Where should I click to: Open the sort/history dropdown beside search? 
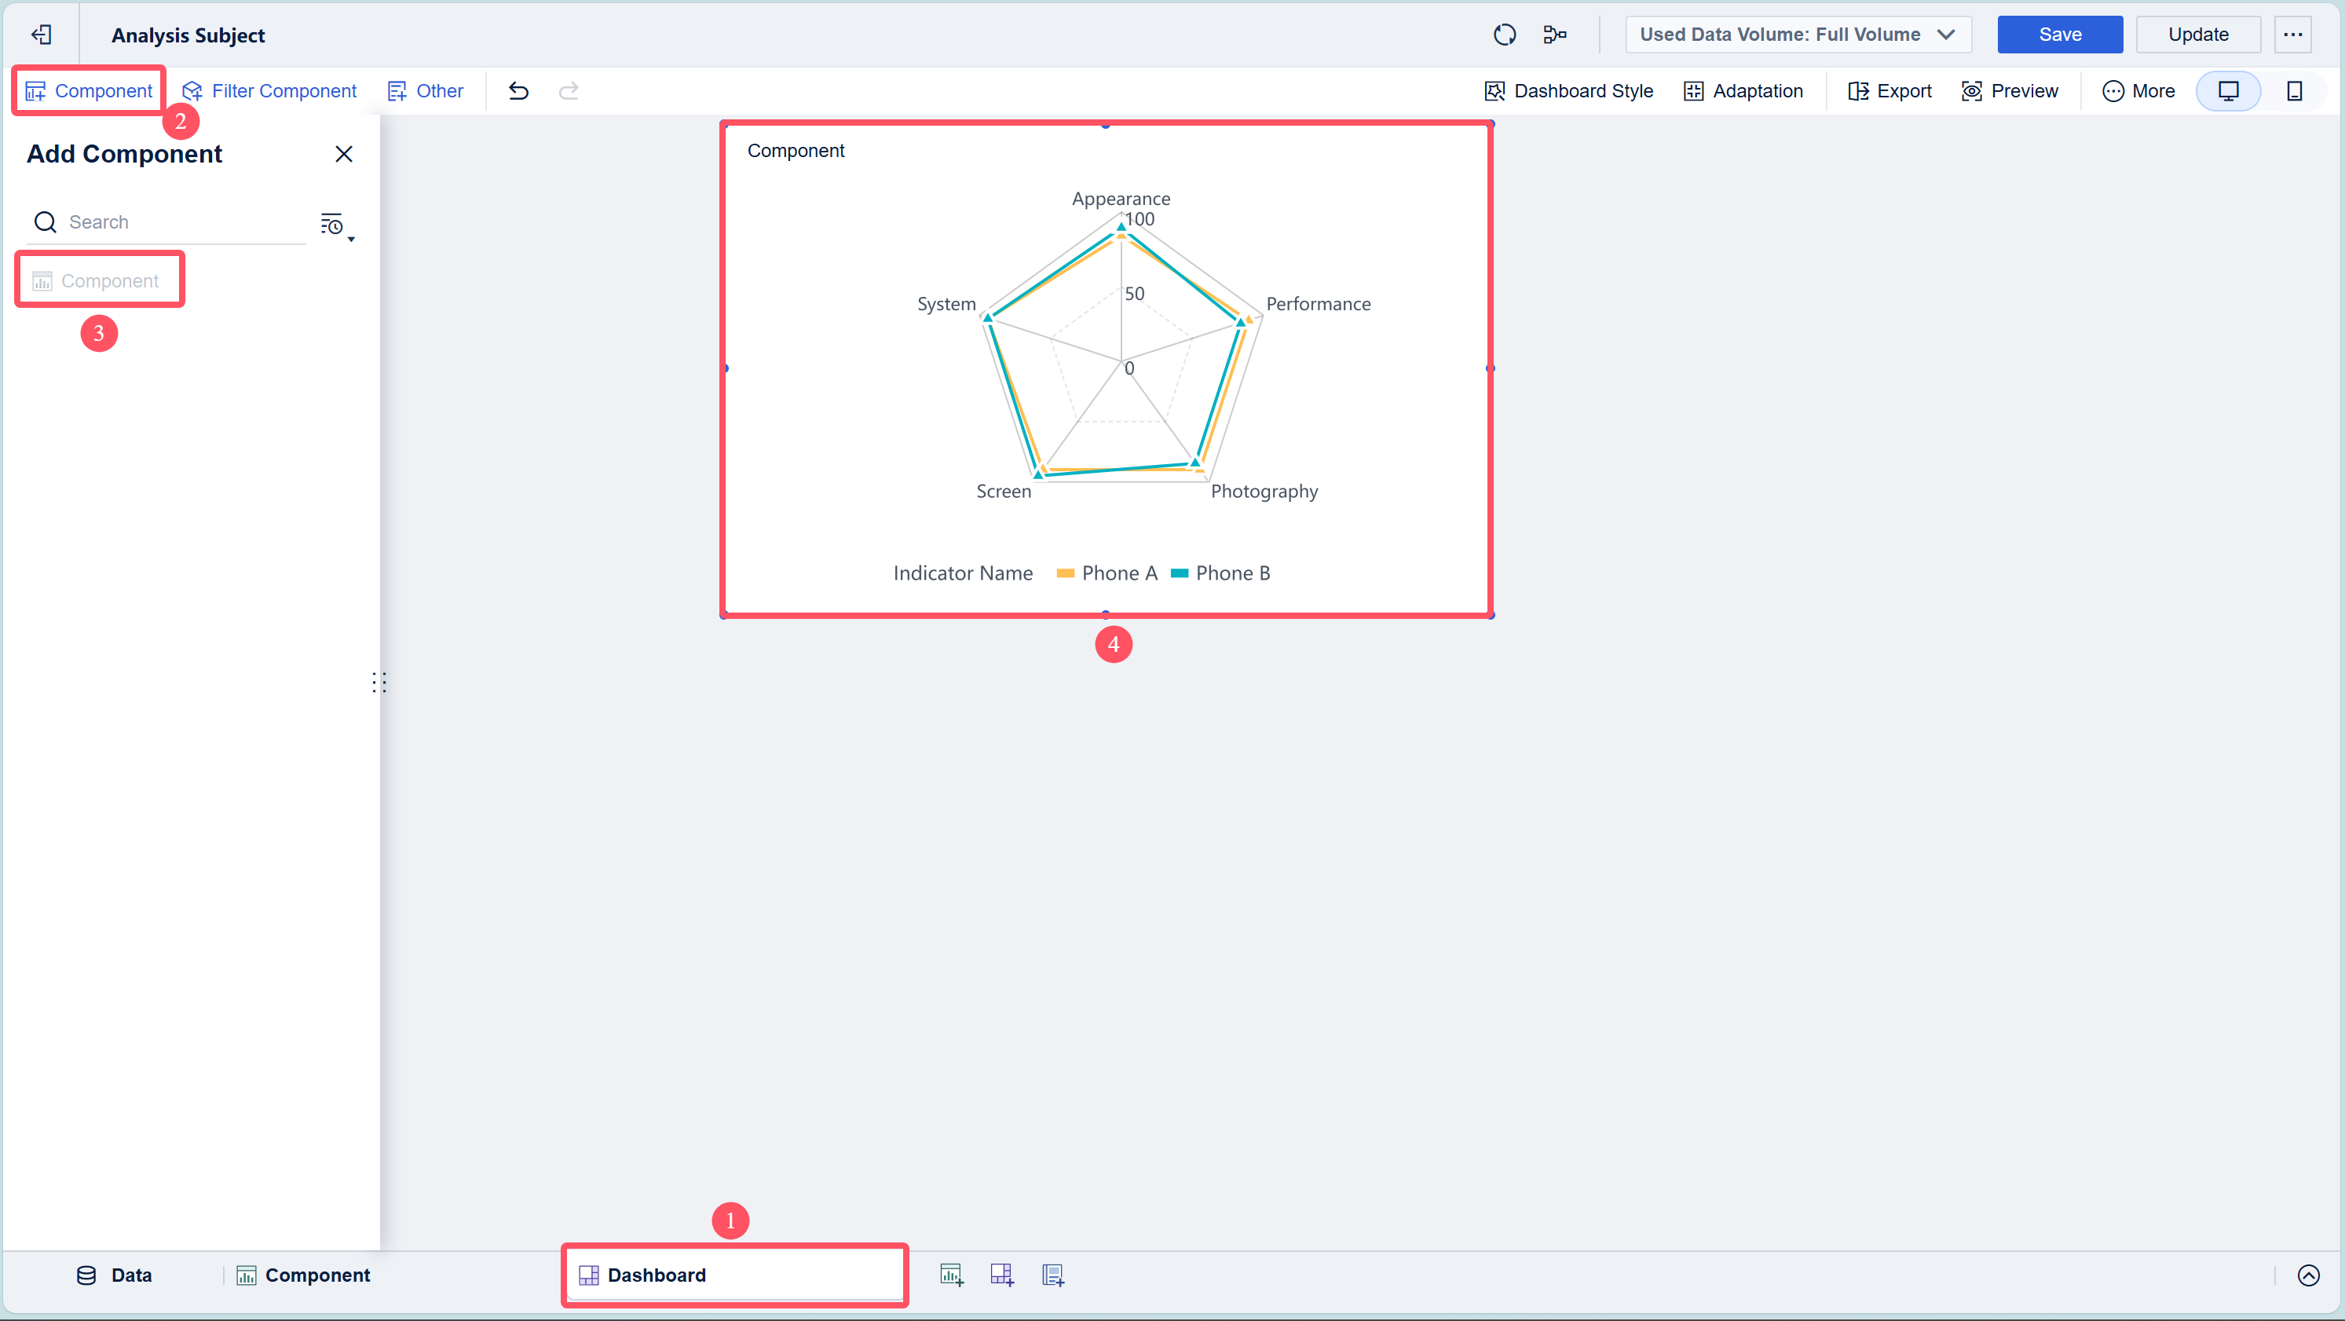(x=335, y=224)
